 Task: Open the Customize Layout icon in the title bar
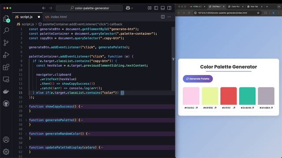pyautogui.click(x=149, y=8)
